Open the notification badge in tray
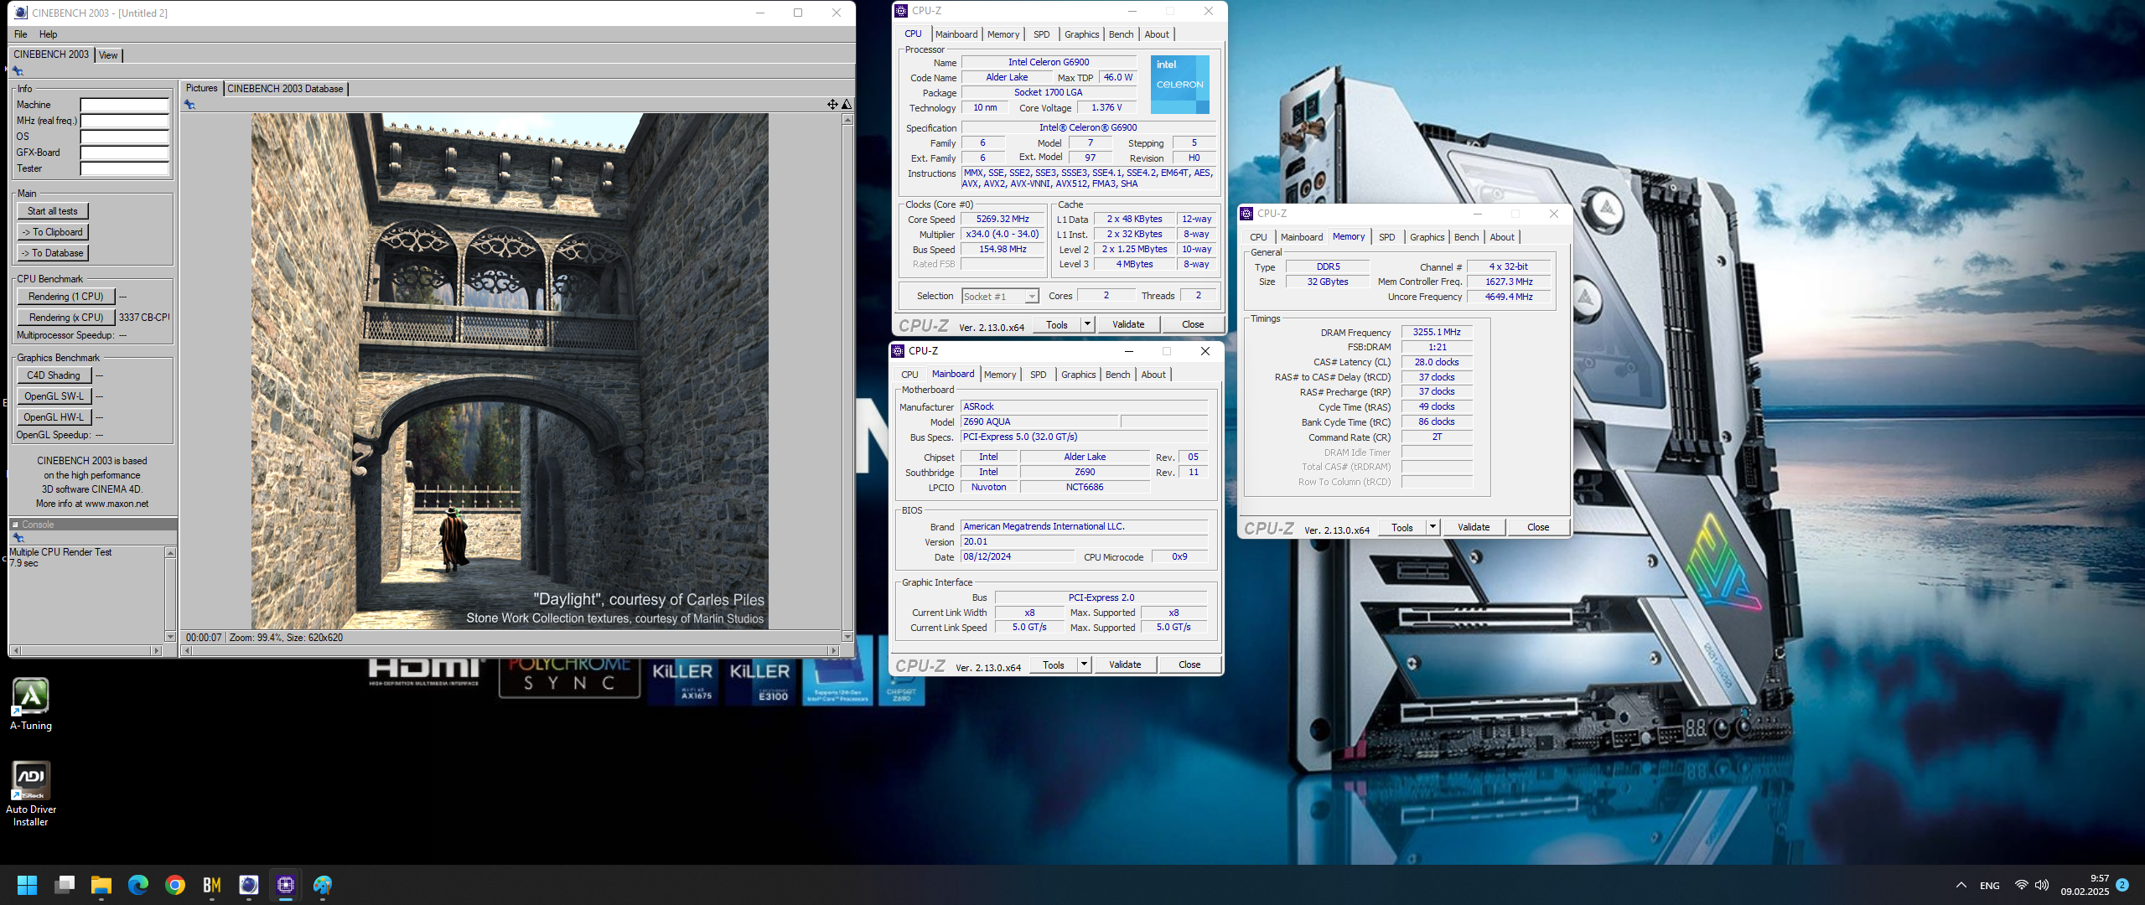The width and height of the screenshot is (2145, 905). [2122, 885]
